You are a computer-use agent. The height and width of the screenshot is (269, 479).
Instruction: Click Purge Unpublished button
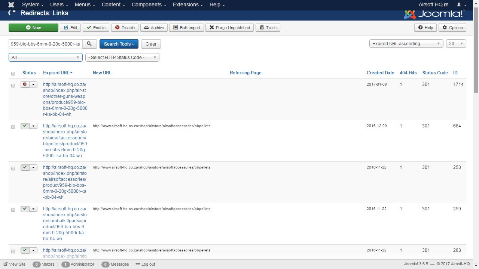click(230, 28)
